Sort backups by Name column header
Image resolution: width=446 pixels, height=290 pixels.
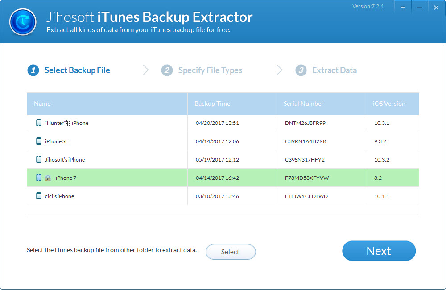pyautogui.click(x=42, y=104)
